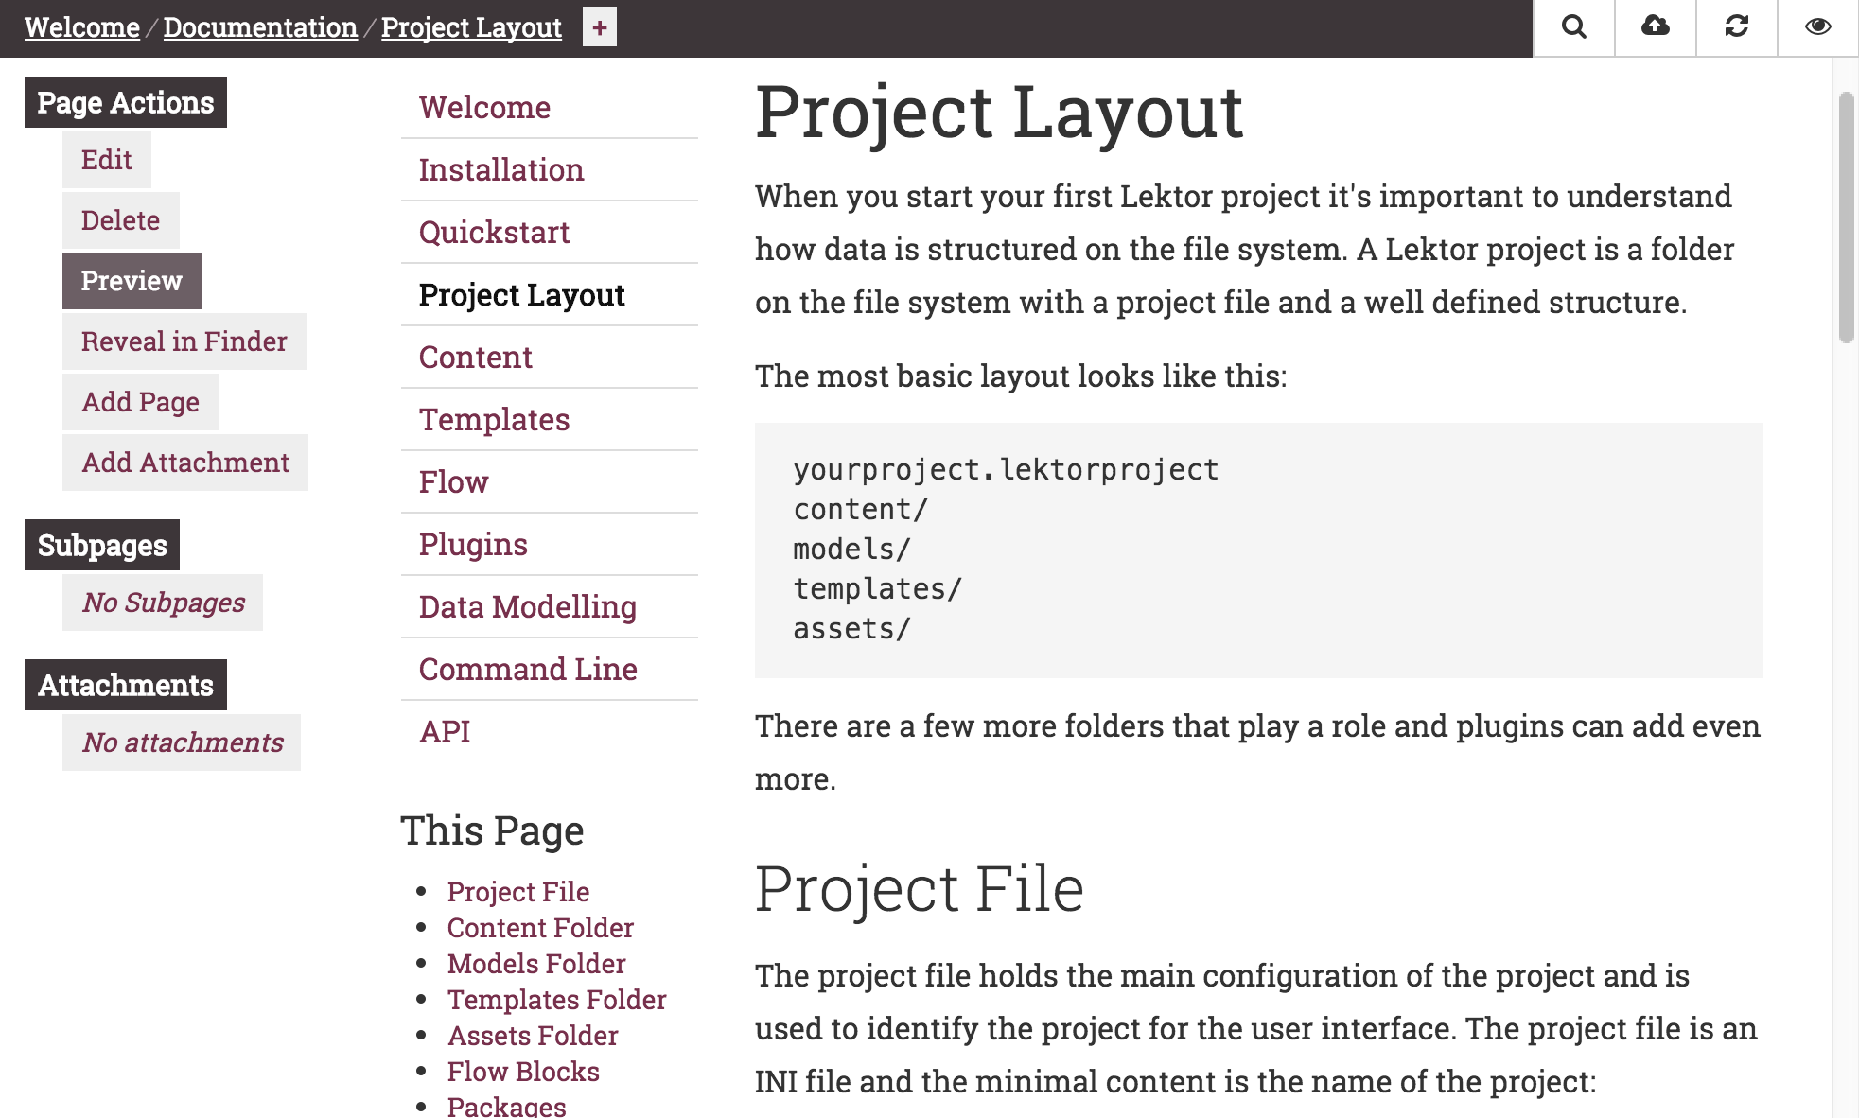Click the eye preview icon in top bar
1859x1118 pixels.
click(1817, 27)
